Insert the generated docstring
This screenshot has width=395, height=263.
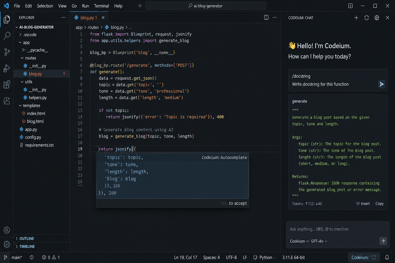click(x=363, y=204)
